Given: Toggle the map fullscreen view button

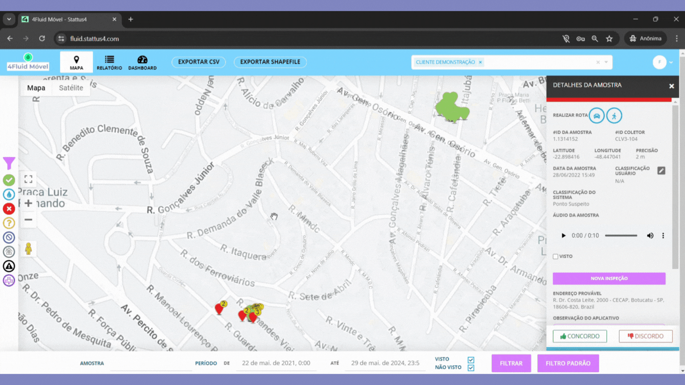Looking at the screenshot, I should coord(29,179).
